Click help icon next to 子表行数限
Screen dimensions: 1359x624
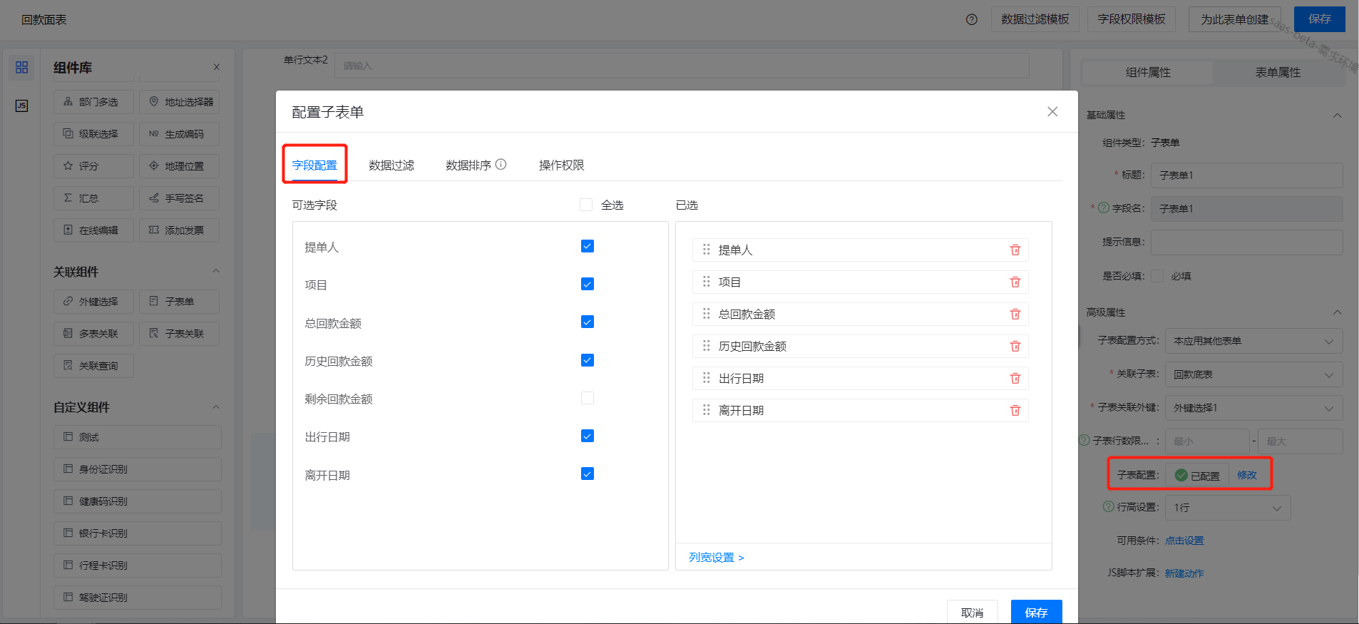pos(1084,441)
